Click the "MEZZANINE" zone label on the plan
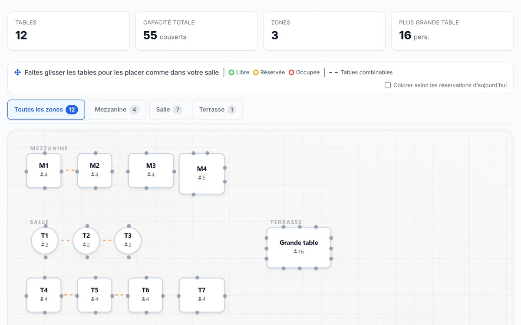Viewport: 521px width, 325px height. pos(49,148)
